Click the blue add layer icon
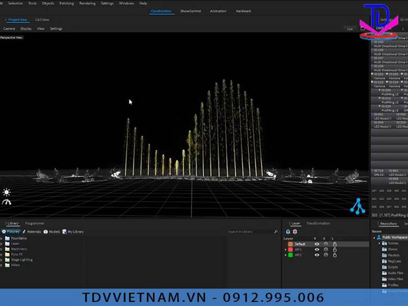 point(288,231)
